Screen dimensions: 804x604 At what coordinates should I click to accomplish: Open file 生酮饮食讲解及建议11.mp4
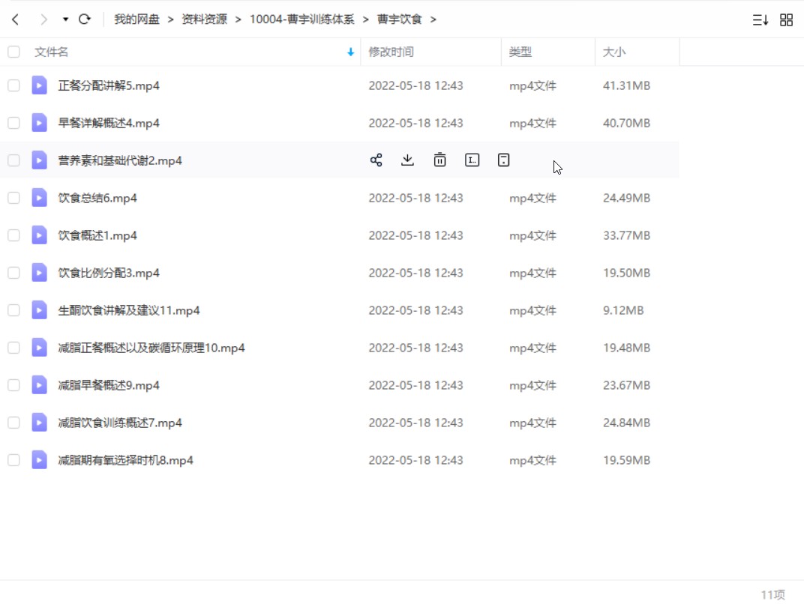point(129,310)
